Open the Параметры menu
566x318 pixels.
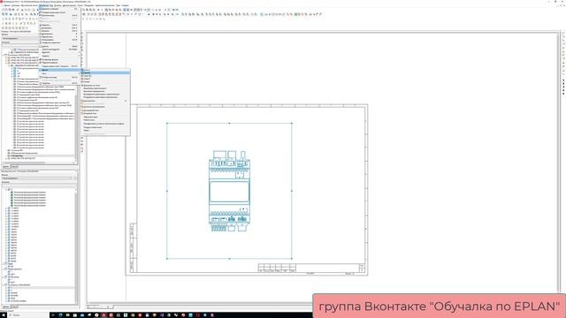[88, 5]
